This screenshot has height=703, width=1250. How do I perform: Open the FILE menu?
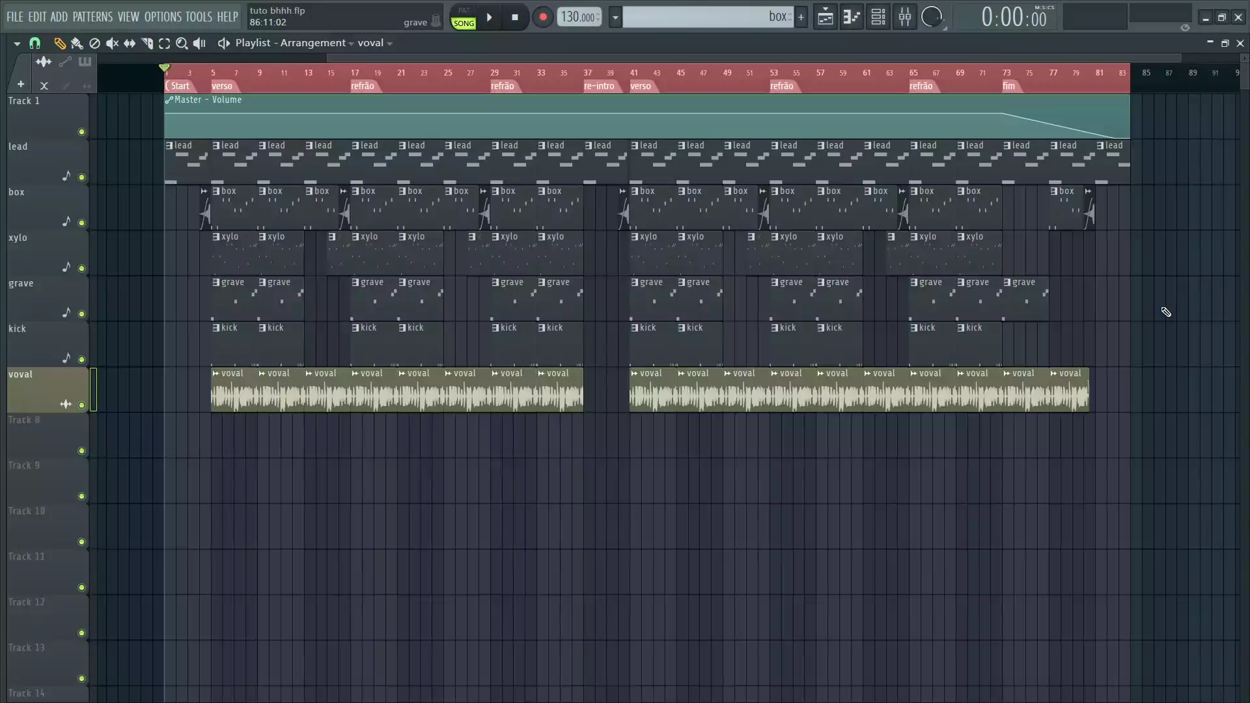pyautogui.click(x=15, y=17)
